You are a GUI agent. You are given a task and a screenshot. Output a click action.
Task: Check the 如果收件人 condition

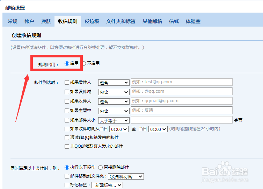[67, 101]
